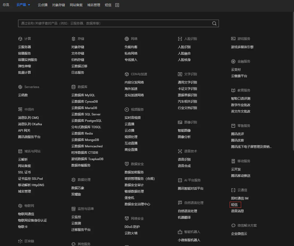The image size is (294, 246).
Task: Click the search magnifier icon
Action: pyautogui.click(x=214, y=23)
